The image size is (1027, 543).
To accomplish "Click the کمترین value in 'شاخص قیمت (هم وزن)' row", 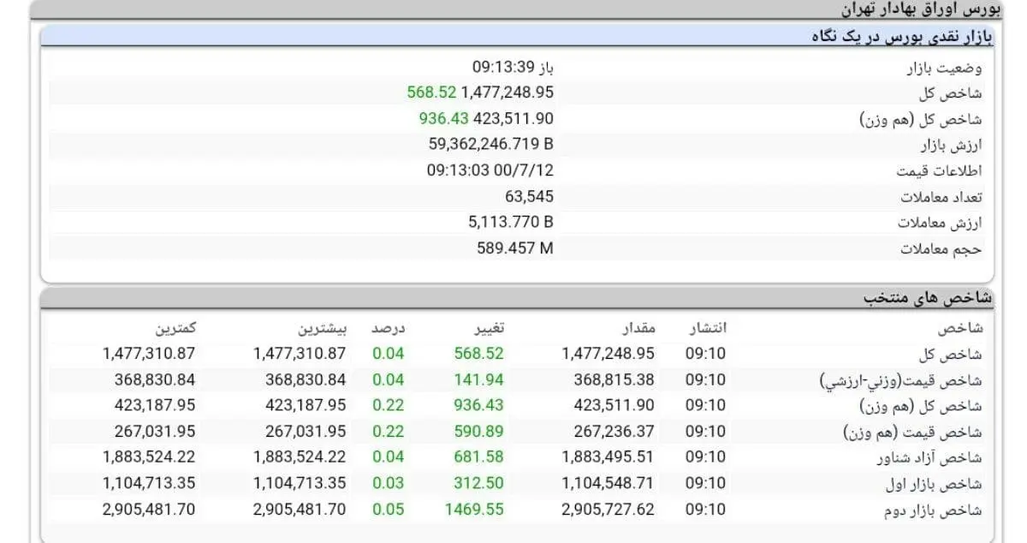I will click(x=155, y=431).
